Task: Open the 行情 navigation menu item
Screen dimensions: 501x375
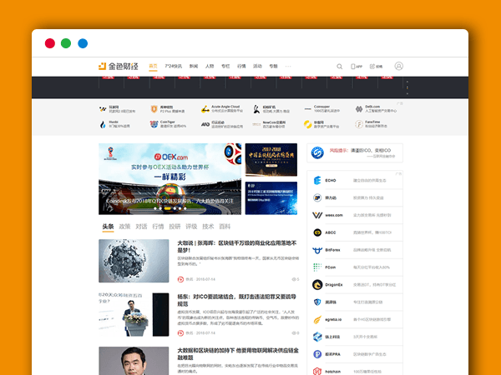Action: click(x=241, y=66)
